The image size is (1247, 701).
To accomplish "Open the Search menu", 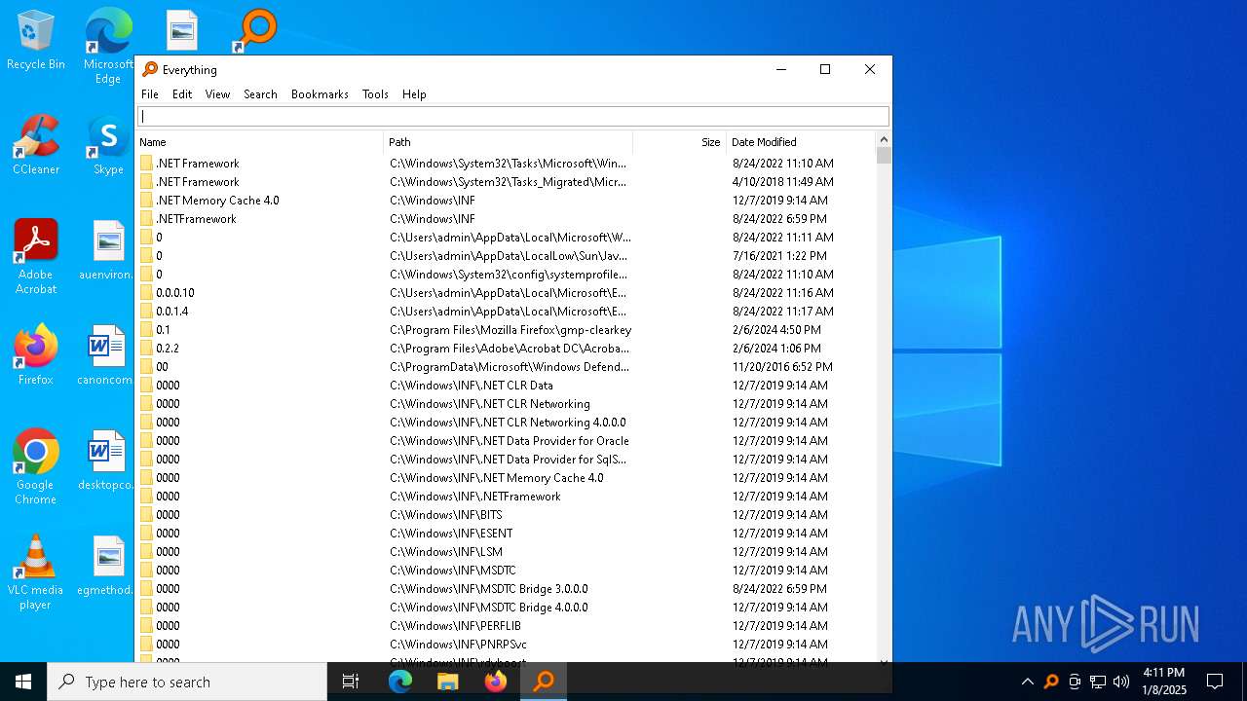I will pos(260,94).
